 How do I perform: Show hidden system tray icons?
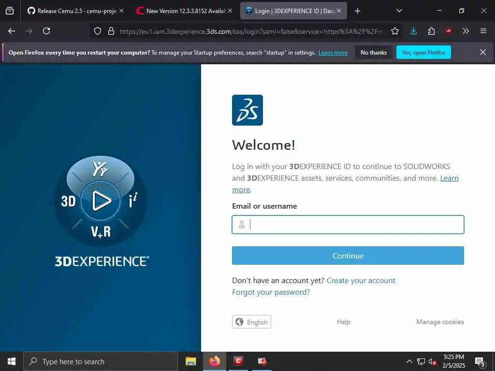(x=409, y=361)
